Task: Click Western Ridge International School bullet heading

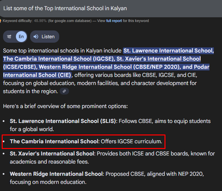Action: (57, 174)
